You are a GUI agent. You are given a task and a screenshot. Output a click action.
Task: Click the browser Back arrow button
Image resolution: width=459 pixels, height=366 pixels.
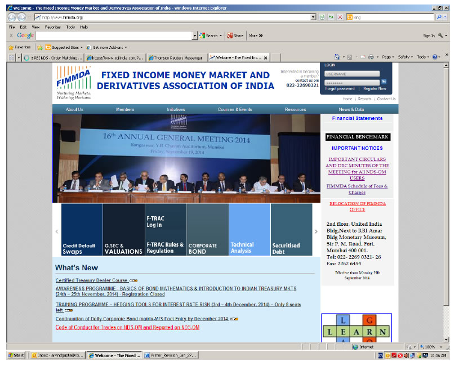[12, 17]
